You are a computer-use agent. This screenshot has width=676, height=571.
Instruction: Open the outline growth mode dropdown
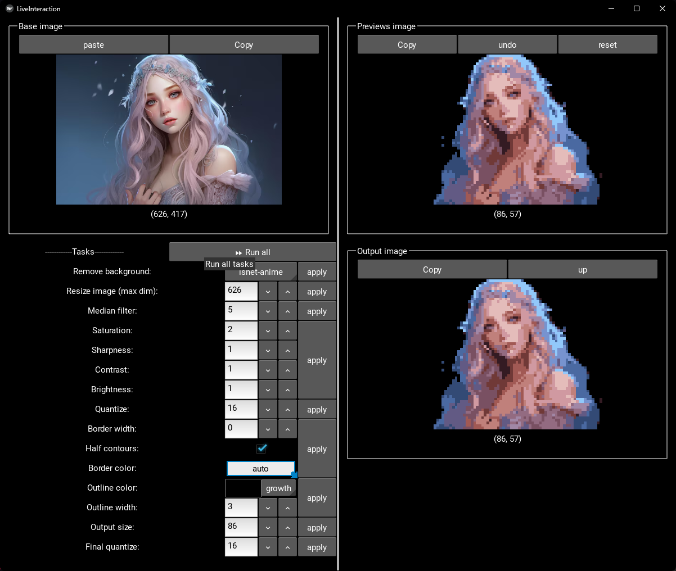pyautogui.click(x=278, y=488)
